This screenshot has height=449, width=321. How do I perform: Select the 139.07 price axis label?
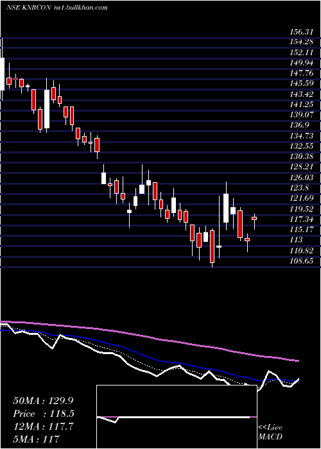click(x=301, y=115)
